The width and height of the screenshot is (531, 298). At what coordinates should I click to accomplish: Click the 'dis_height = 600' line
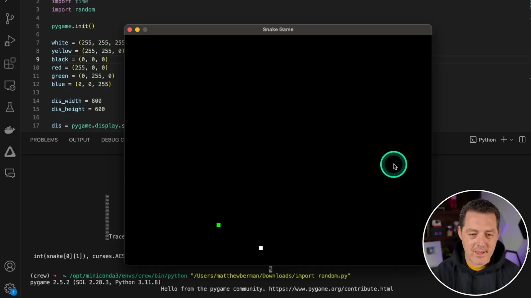[x=78, y=109]
